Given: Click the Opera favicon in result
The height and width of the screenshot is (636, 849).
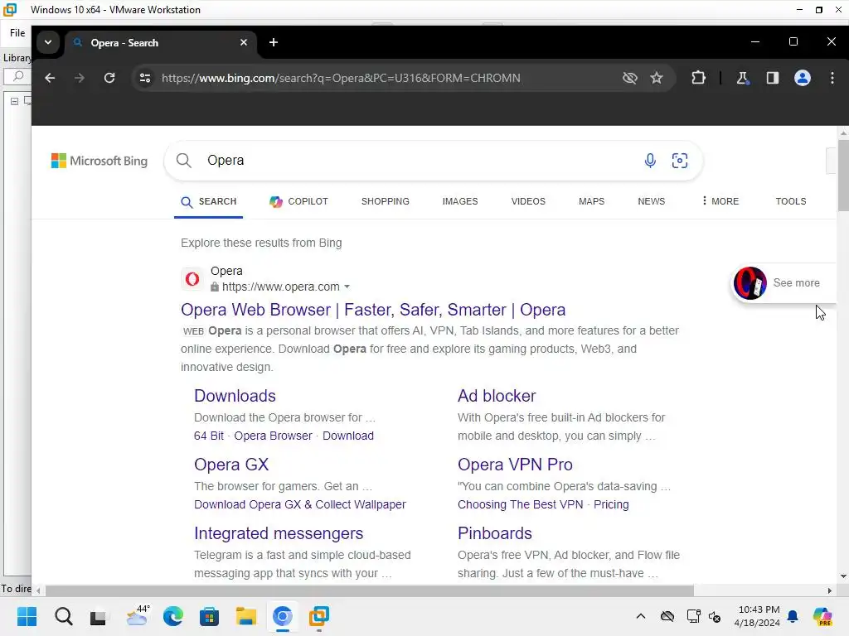Looking at the screenshot, I should 192,279.
